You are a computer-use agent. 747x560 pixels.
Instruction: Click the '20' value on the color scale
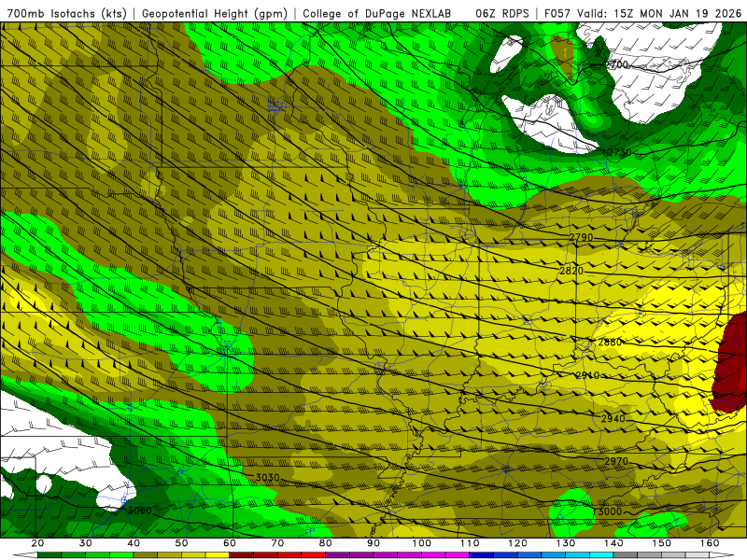37,543
